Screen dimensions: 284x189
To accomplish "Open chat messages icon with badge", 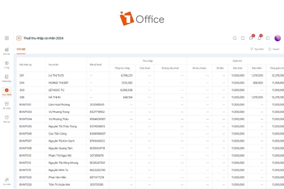I will 251,37.
